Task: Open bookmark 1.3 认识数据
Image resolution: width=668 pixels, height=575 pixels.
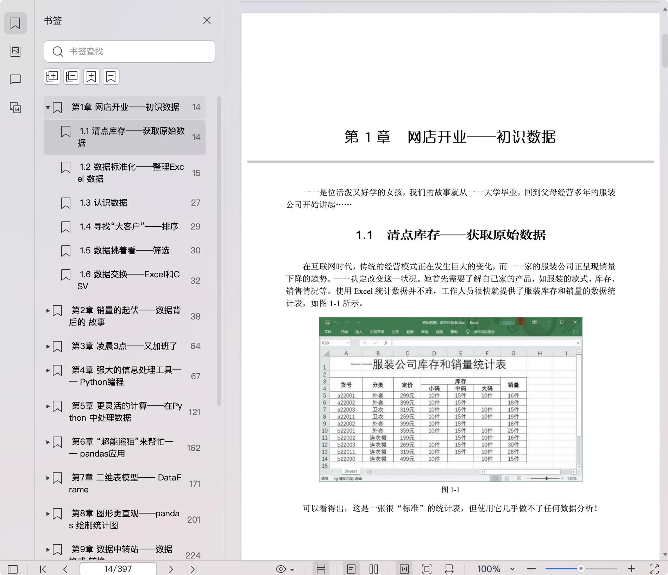Action: click(125, 203)
